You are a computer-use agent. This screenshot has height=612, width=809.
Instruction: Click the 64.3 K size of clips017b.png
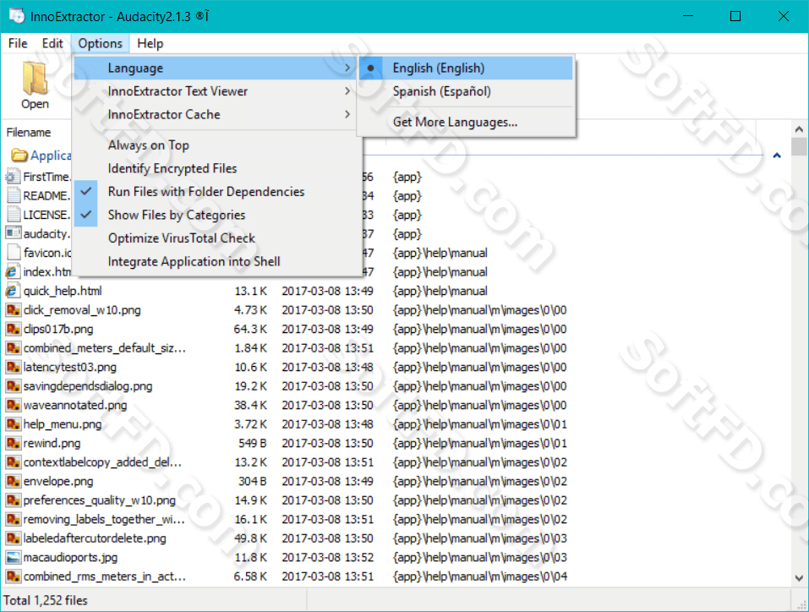(251, 329)
